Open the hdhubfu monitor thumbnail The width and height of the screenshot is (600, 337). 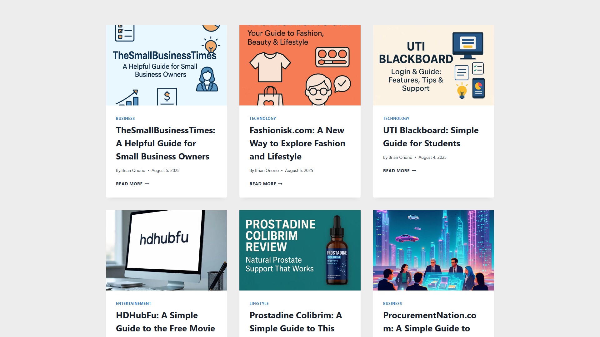[x=166, y=250]
